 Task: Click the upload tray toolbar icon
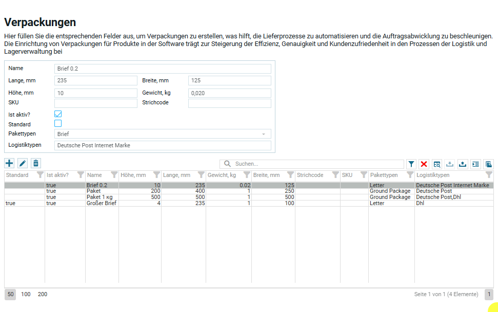(463, 164)
